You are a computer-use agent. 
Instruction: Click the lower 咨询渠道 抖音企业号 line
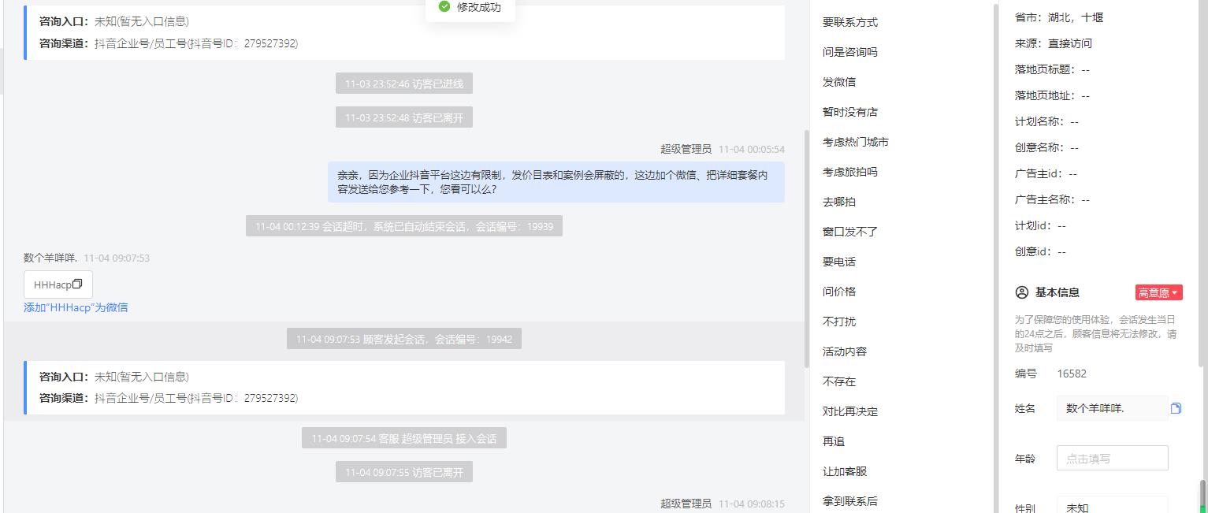point(169,398)
